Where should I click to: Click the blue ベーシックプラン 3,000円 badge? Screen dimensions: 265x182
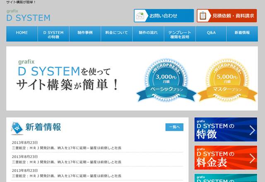(166, 80)
